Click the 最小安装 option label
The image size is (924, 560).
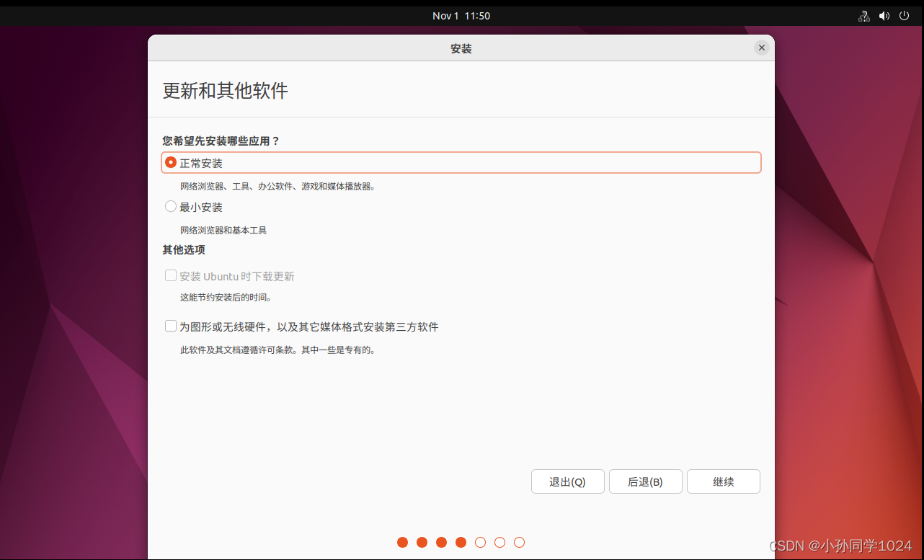[204, 207]
